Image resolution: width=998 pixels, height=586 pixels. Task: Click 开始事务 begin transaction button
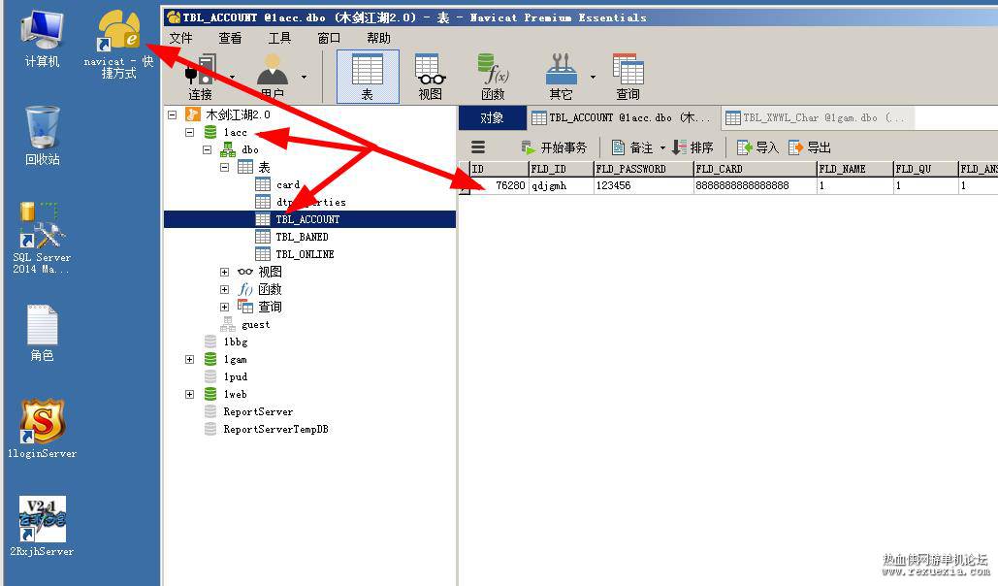(x=554, y=147)
